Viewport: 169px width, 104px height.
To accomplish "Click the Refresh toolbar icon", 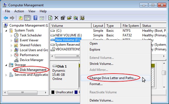I will [50, 18].
